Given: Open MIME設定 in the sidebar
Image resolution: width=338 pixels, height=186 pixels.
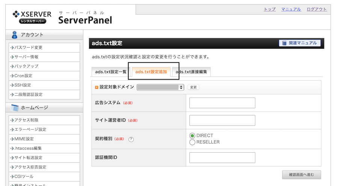Looking at the screenshot, I should (x=44, y=139).
